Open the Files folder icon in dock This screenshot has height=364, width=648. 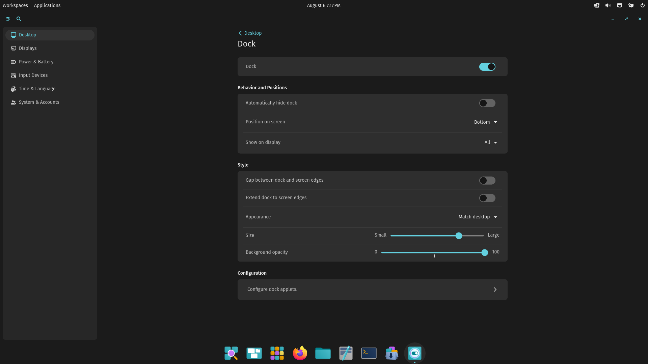323,353
